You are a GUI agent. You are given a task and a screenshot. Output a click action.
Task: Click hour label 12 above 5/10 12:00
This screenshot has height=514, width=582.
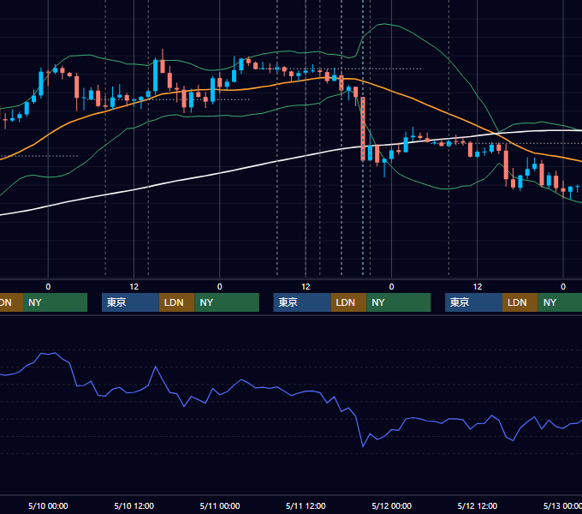point(134,287)
